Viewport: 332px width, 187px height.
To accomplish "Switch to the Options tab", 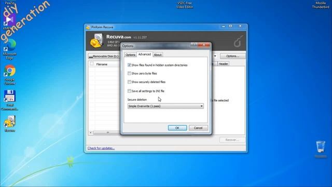I will 130,55.
